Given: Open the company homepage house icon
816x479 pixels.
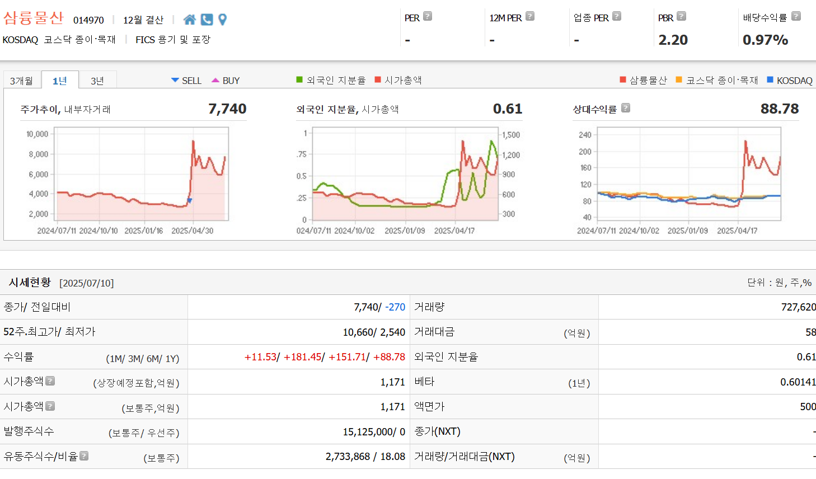Looking at the screenshot, I should tap(190, 20).
